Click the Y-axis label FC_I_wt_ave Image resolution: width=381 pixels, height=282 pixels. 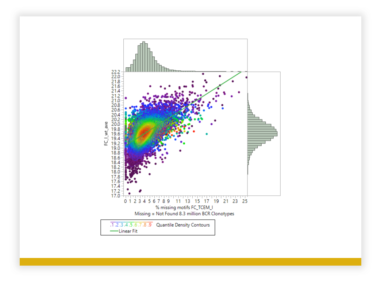click(106, 134)
